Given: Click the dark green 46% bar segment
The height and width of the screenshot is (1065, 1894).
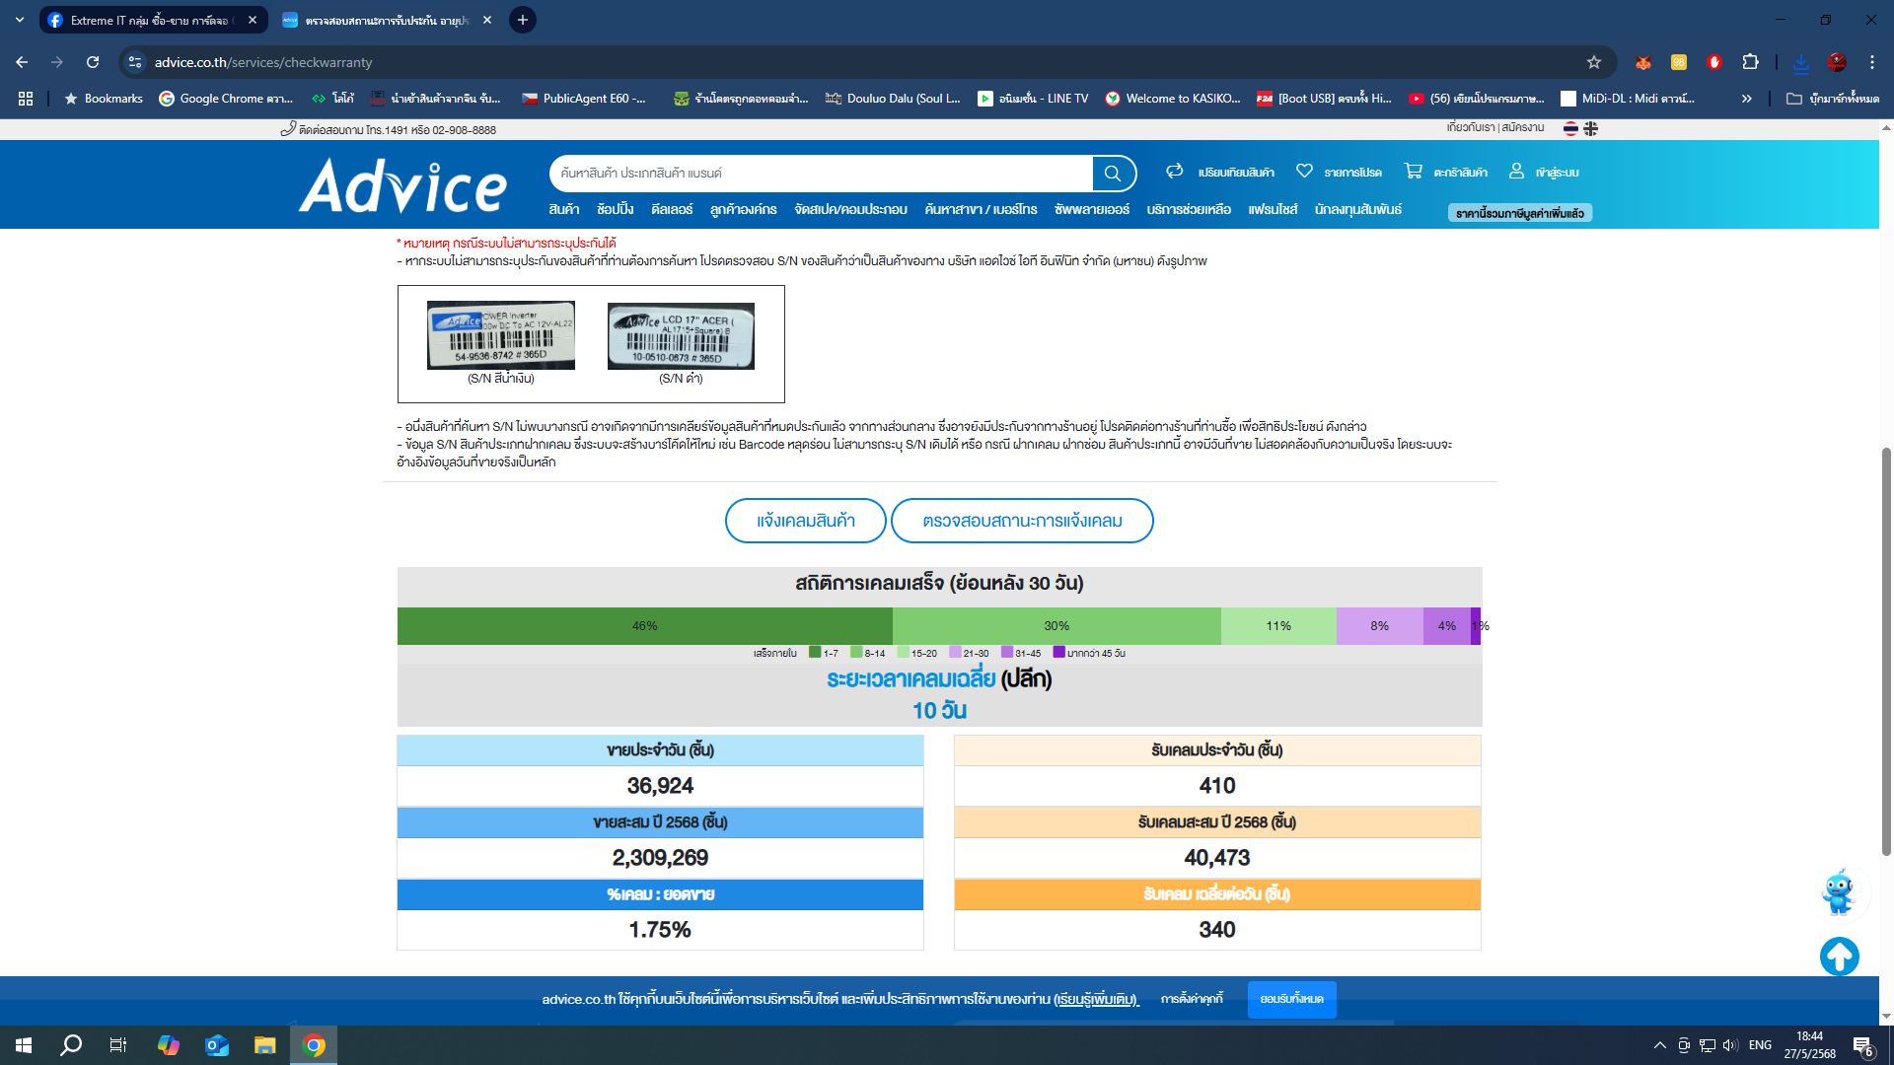Looking at the screenshot, I should (x=644, y=626).
